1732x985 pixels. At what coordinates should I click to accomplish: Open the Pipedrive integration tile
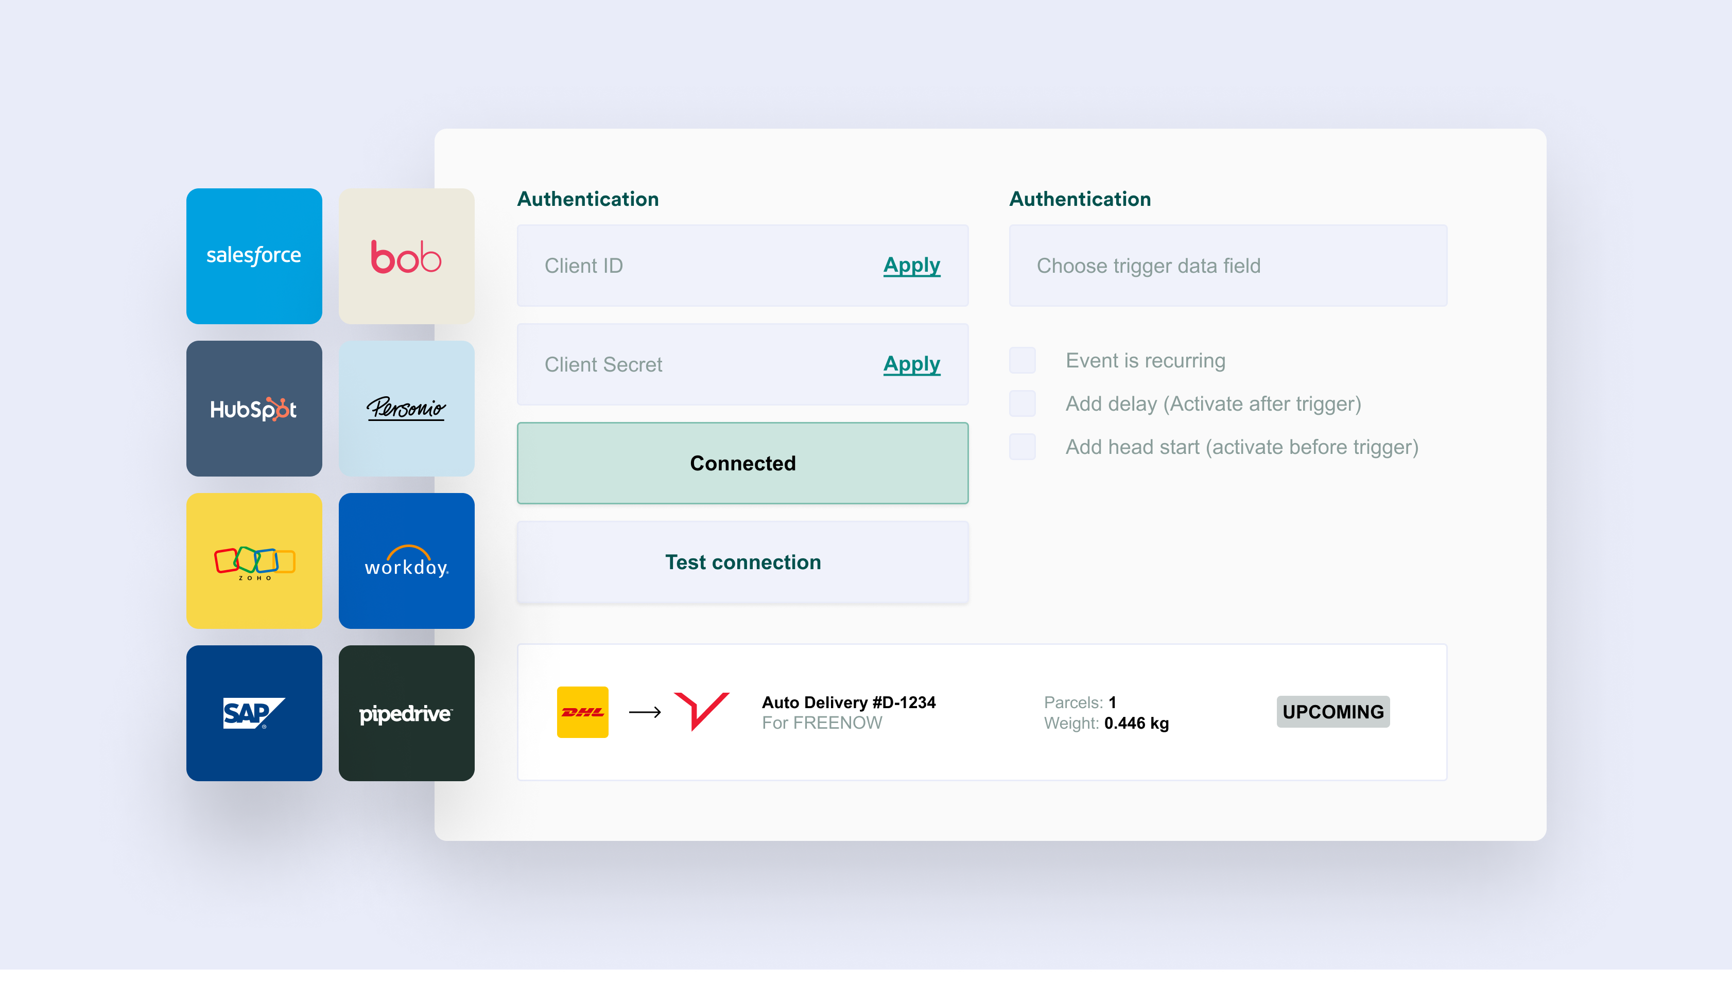click(406, 712)
